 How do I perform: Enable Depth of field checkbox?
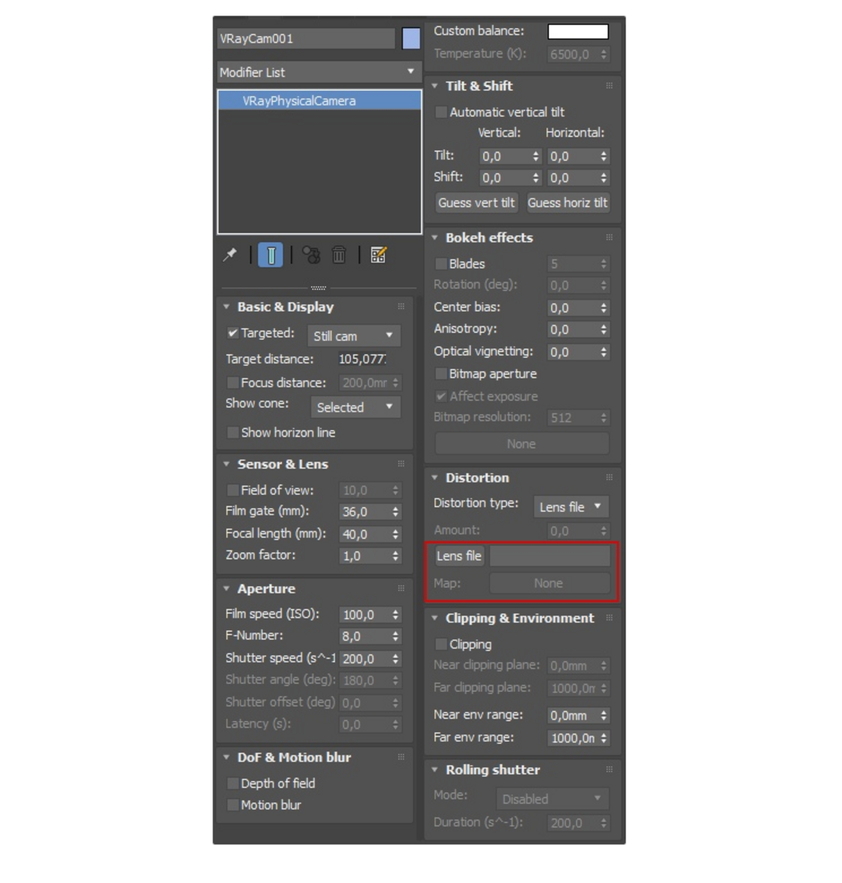[233, 783]
